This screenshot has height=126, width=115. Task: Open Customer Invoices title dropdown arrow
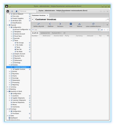[x=33, y=19]
